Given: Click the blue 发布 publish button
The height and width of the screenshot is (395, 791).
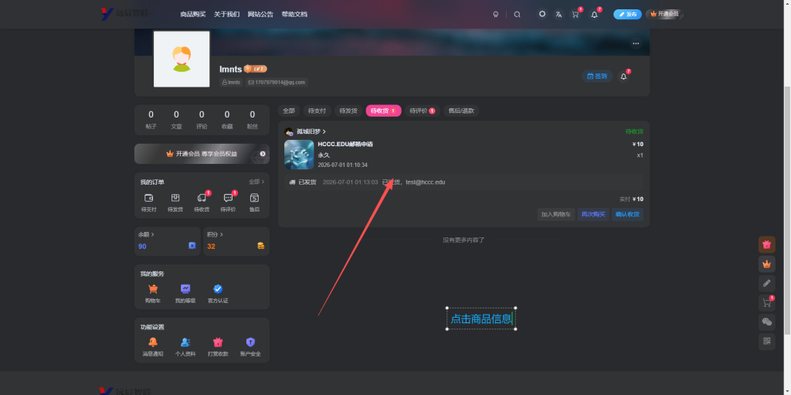Looking at the screenshot, I should [x=627, y=14].
